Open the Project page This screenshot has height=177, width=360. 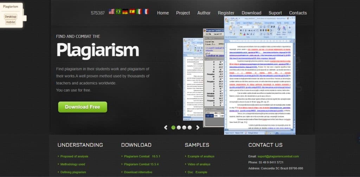[183, 13]
